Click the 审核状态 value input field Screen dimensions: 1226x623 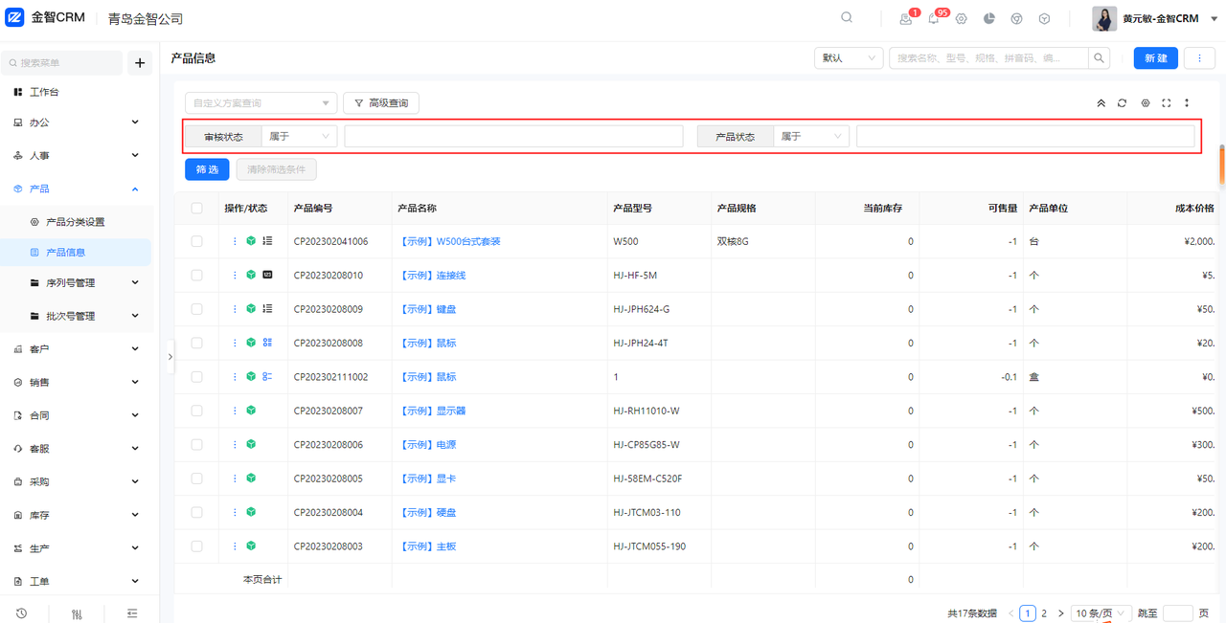(x=513, y=137)
